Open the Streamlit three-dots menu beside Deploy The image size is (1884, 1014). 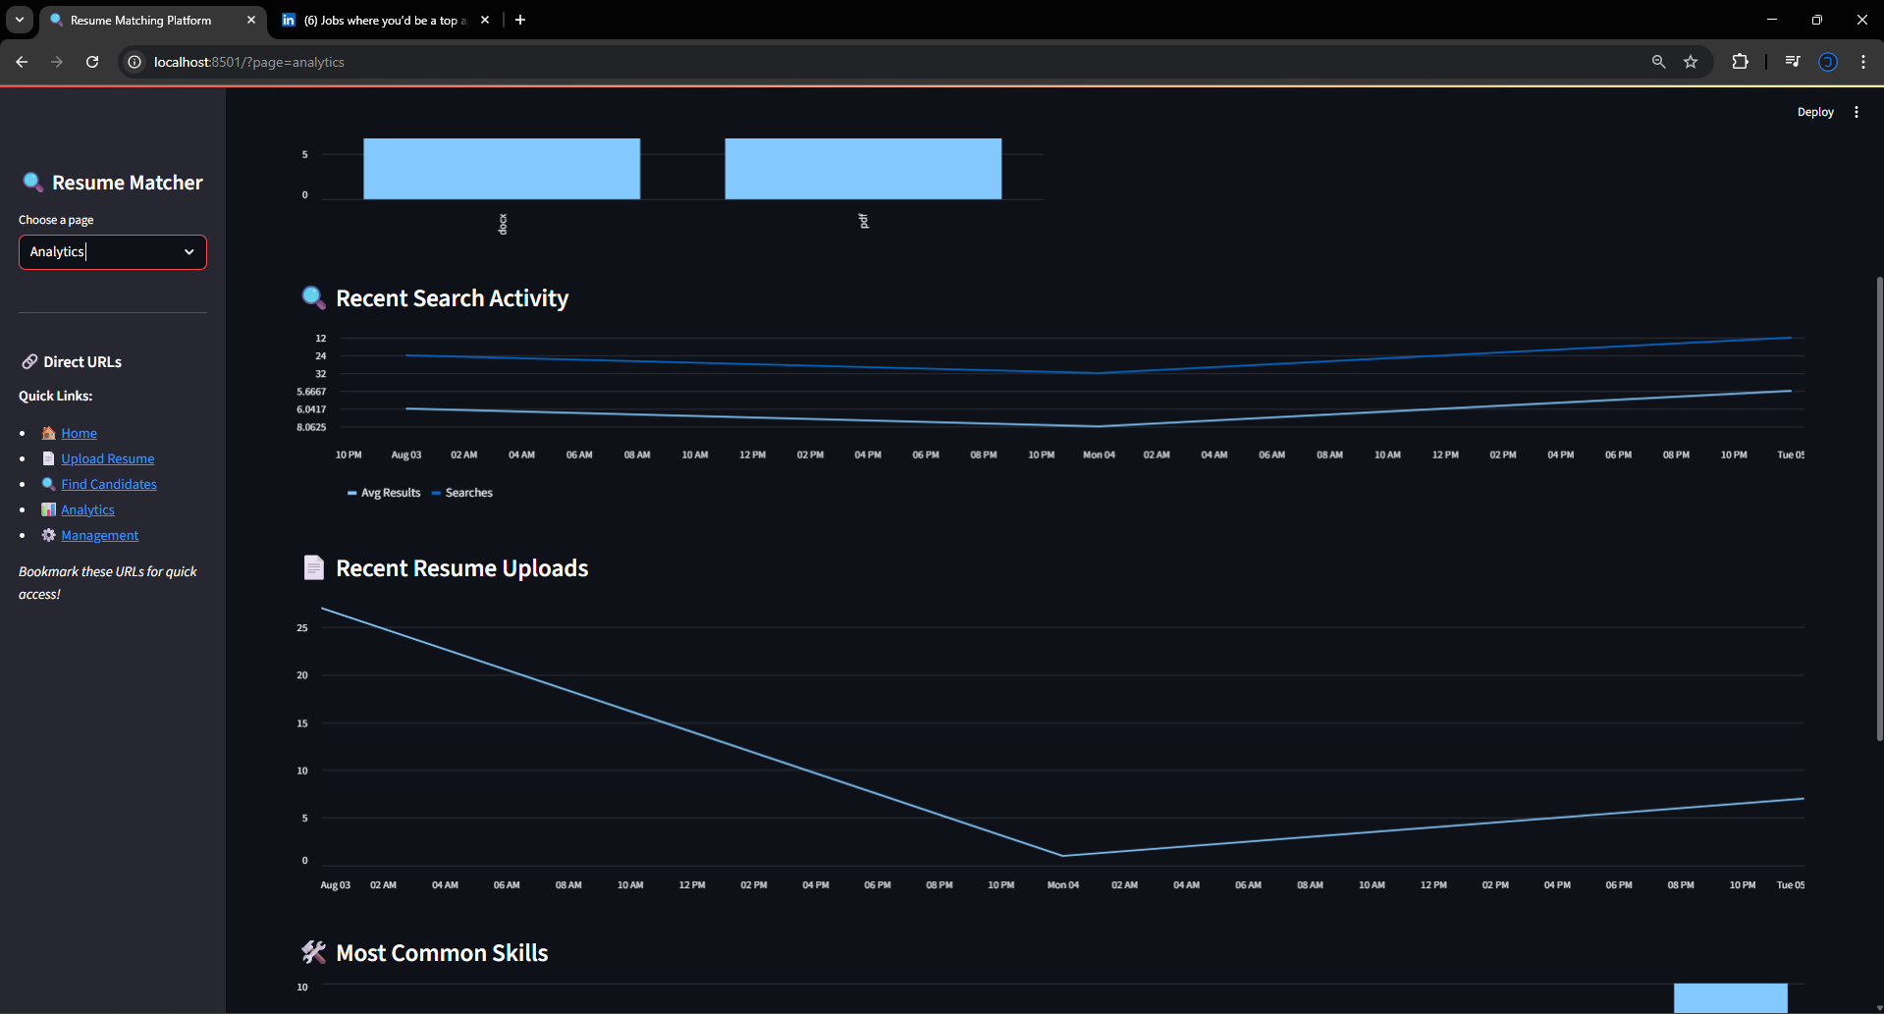tap(1856, 112)
